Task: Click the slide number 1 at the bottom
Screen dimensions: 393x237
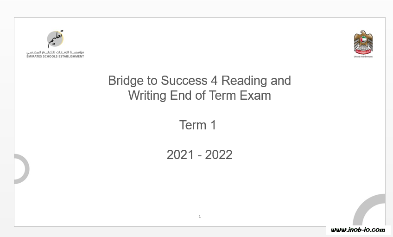Action: pos(199,217)
